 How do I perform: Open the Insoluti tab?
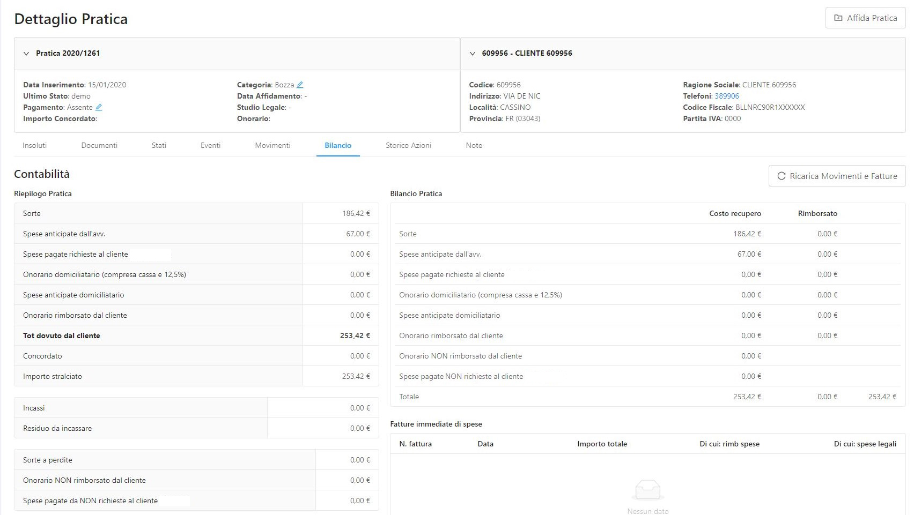[35, 146]
